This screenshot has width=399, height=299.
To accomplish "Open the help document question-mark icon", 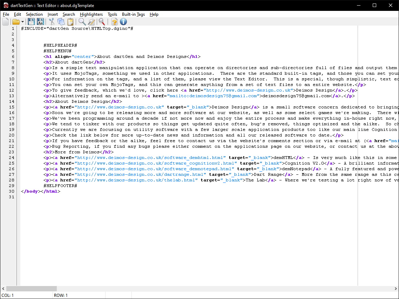I will point(114,22).
